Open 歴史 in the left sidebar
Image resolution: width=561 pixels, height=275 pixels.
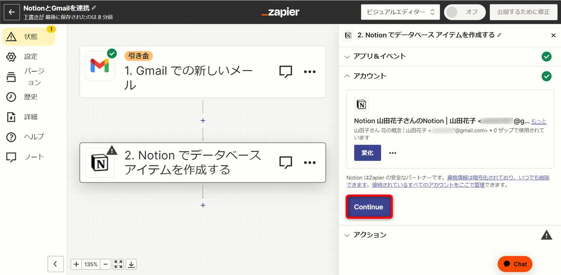30,97
